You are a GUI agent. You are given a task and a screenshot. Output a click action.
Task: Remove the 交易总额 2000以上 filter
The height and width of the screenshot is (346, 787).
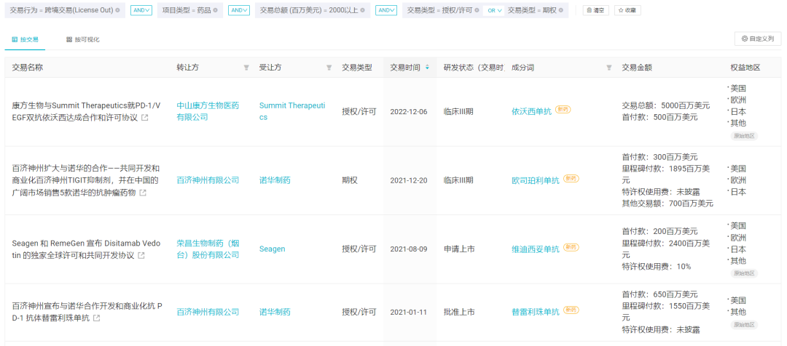tap(362, 10)
